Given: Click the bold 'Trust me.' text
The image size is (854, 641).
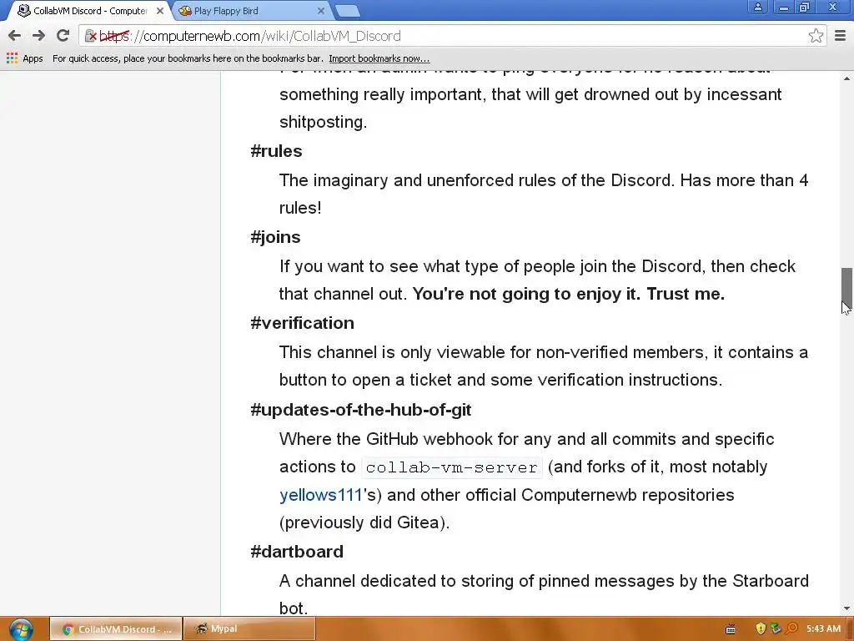Looking at the screenshot, I should point(686,294).
